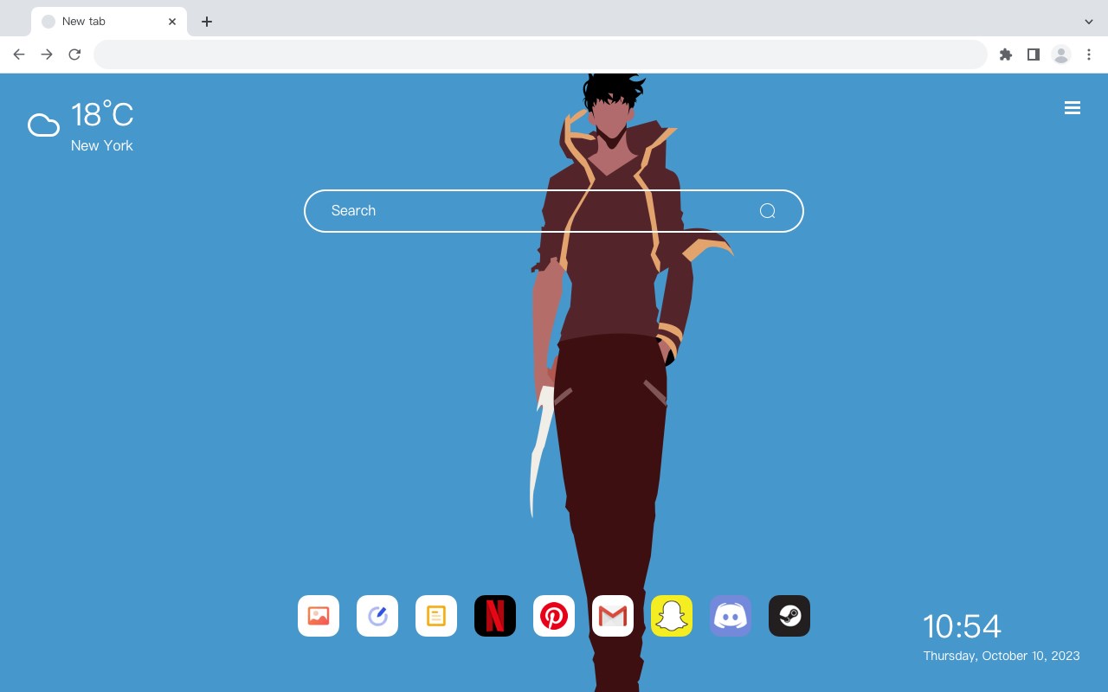The height and width of the screenshot is (692, 1108).
Task: Open the yellow Notes shortcut icon
Action: pyautogui.click(x=436, y=616)
